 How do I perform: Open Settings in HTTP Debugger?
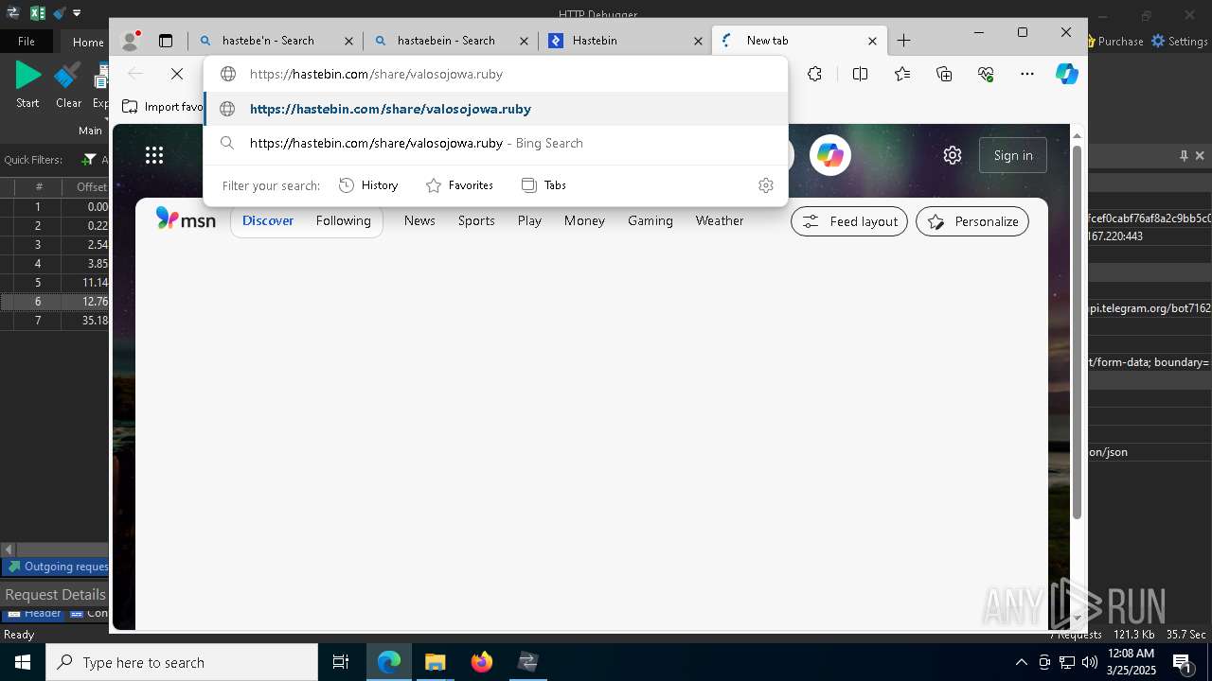click(1180, 42)
